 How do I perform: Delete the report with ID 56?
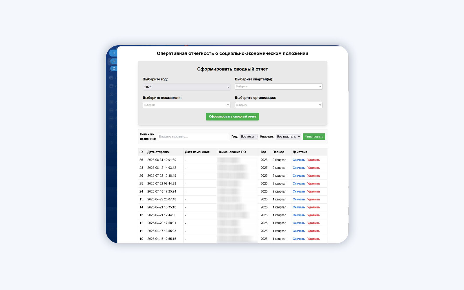pos(313,160)
